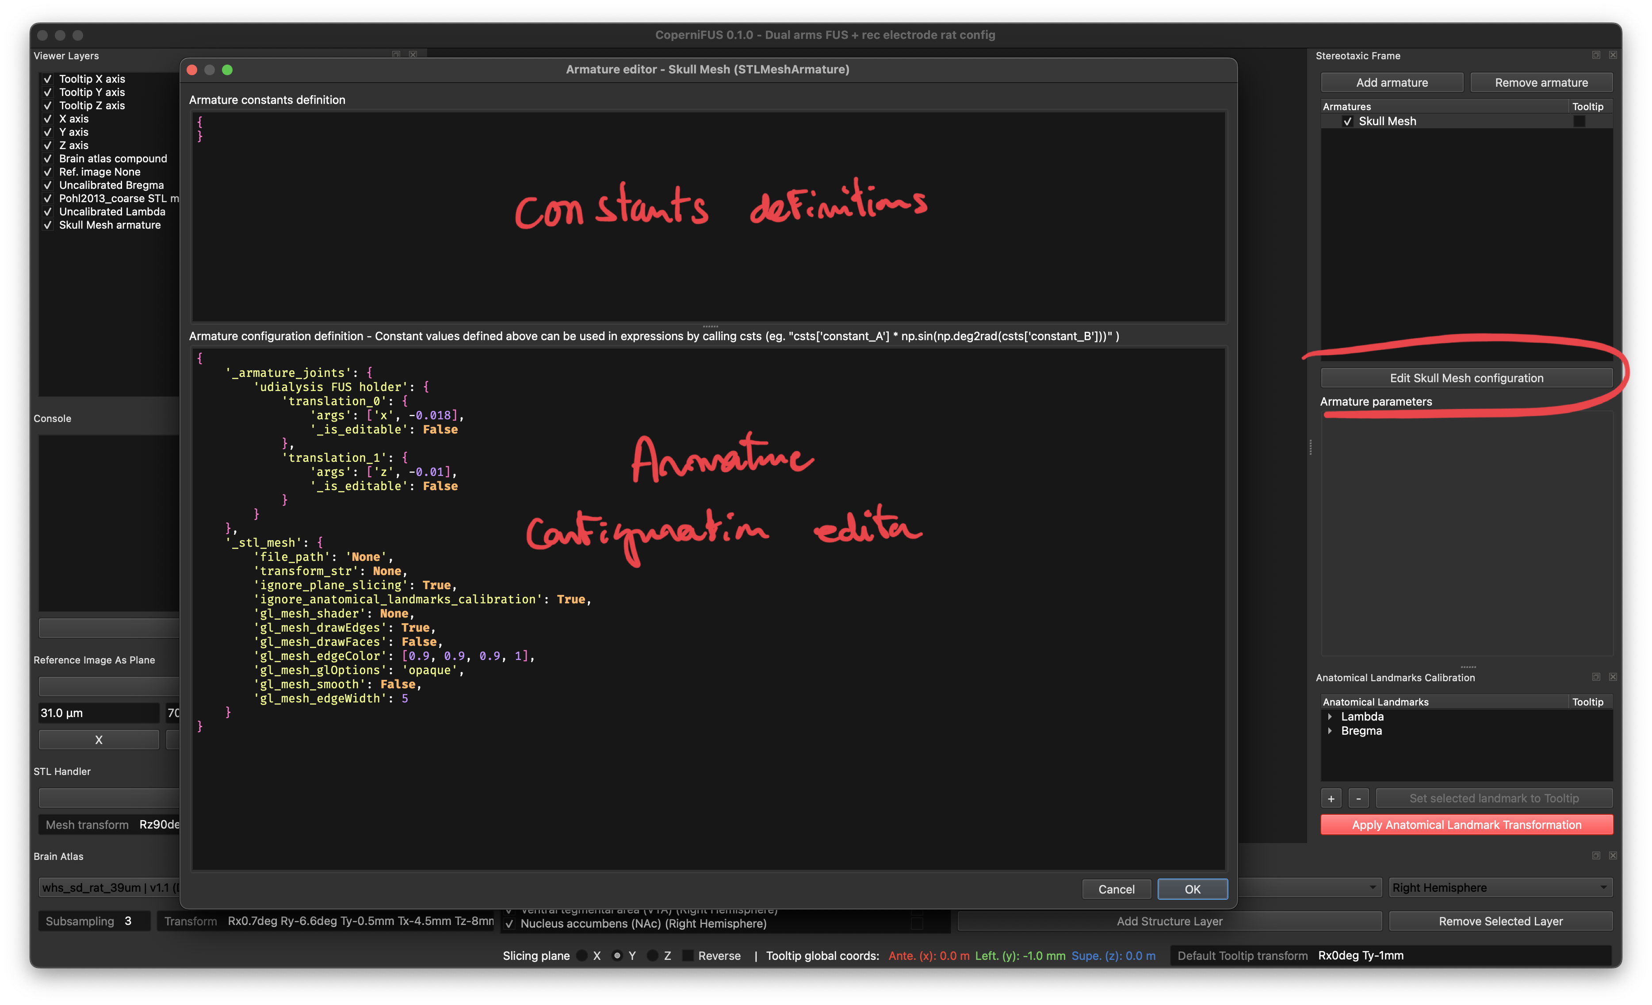Enable the Tooltip box for Skull Mesh

1579,122
